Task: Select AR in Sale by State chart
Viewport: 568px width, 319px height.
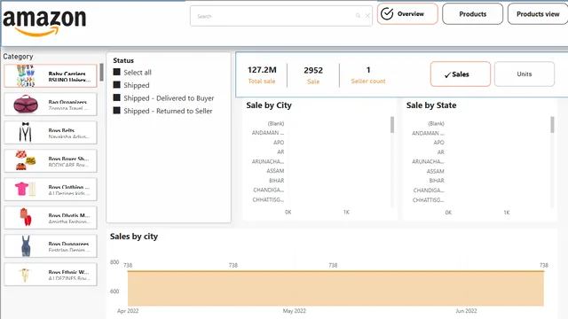Action: tap(440, 152)
